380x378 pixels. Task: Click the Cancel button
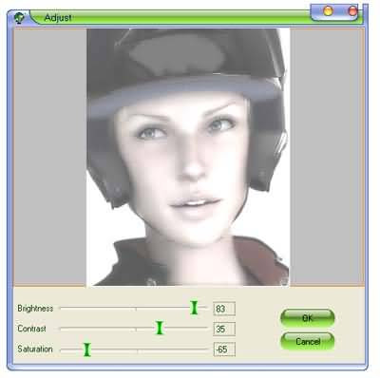pyautogui.click(x=307, y=341)
